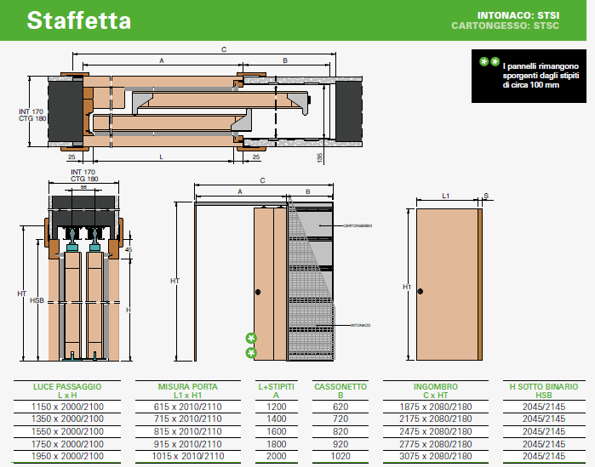The height and width of the screenshot is (467, 595).
Task: Click the LUCE PASSAGGIO L x H column header
Action: (x=67, y=391)
